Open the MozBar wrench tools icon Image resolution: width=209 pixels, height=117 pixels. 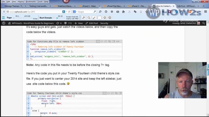point(84,18)
